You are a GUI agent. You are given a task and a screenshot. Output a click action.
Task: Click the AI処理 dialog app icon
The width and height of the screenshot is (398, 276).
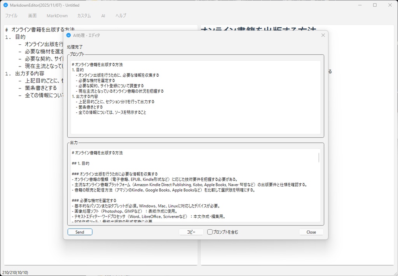pos(68,35)
